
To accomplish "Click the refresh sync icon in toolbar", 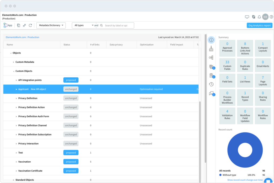I will (x=30, y=25).
